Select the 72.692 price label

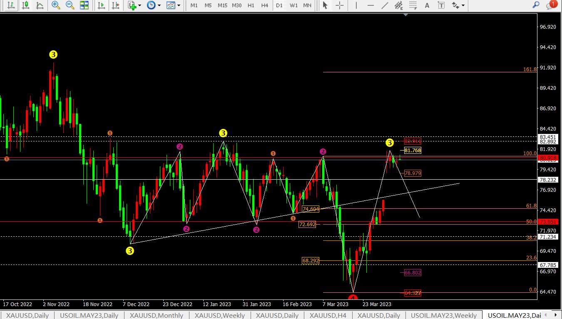[x=307, y=224]
